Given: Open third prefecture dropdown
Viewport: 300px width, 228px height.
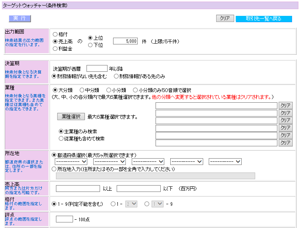Looking at the screenshot, I should coord(148,162).
